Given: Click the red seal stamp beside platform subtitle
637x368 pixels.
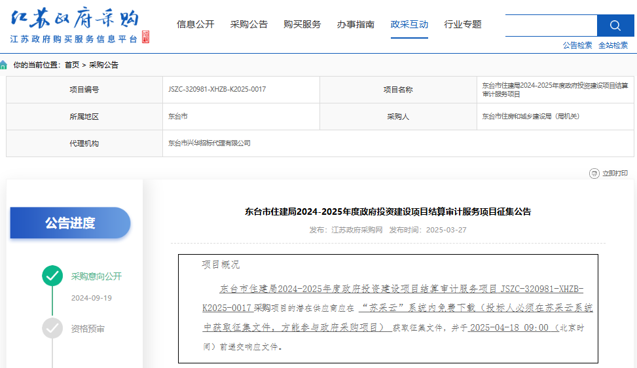Looking at the screenshot, I should tap(145, 37).
